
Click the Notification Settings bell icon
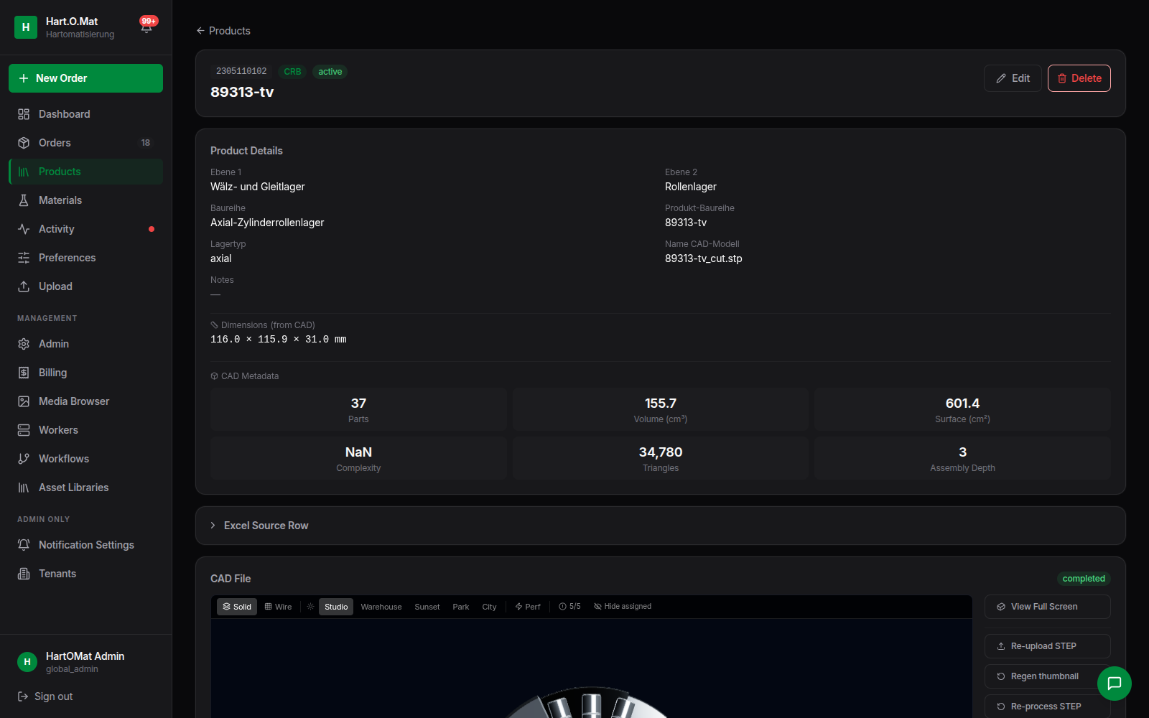tap(24, 545)
